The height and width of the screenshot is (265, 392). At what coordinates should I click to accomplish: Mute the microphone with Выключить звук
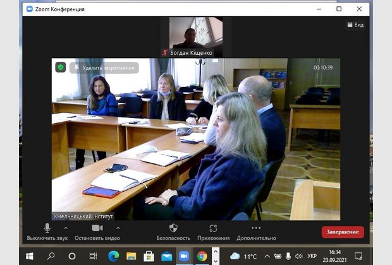pyautogui.click(x=47, y=232)
